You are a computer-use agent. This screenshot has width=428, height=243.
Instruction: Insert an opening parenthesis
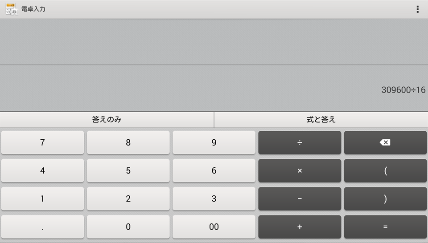point(385,170)
